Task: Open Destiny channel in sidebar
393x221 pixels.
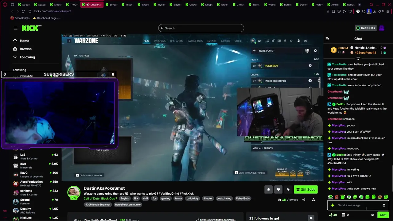Action: [x=35, y=210]
